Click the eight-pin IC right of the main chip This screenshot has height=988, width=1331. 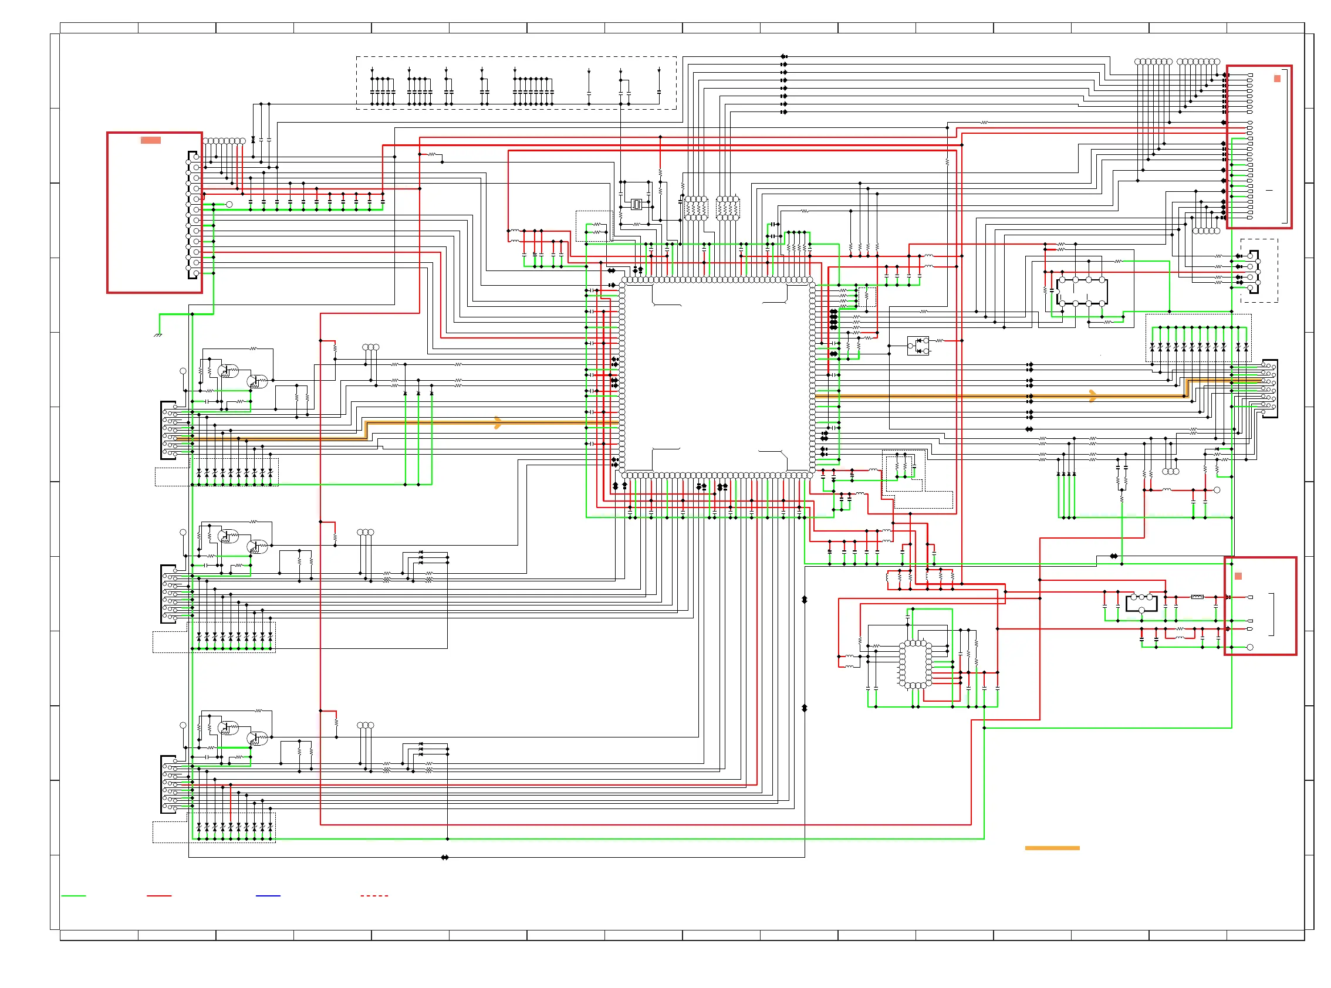click(1082, 291)
